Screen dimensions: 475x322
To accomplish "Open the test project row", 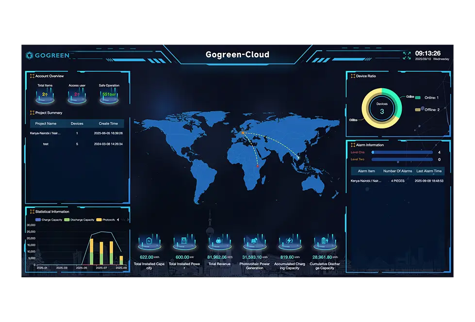I will point(77,144).
